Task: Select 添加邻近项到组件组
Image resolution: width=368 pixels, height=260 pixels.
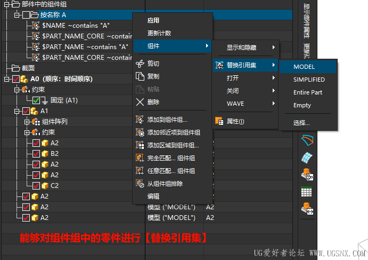Action: [173, 132]
